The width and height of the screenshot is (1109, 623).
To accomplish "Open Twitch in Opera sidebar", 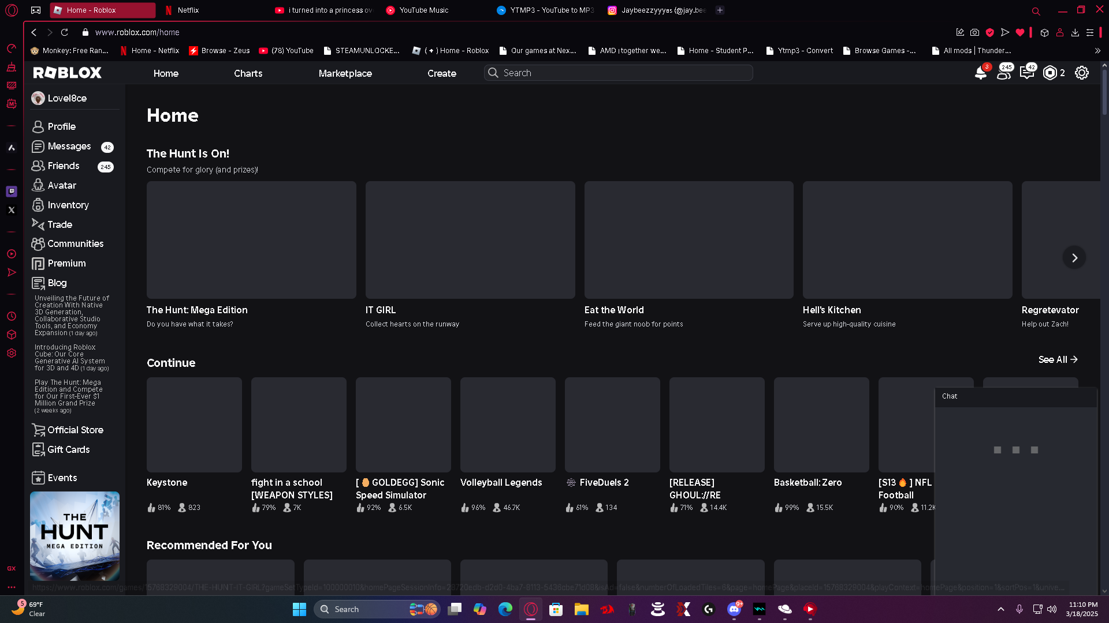I will (12, 191).
